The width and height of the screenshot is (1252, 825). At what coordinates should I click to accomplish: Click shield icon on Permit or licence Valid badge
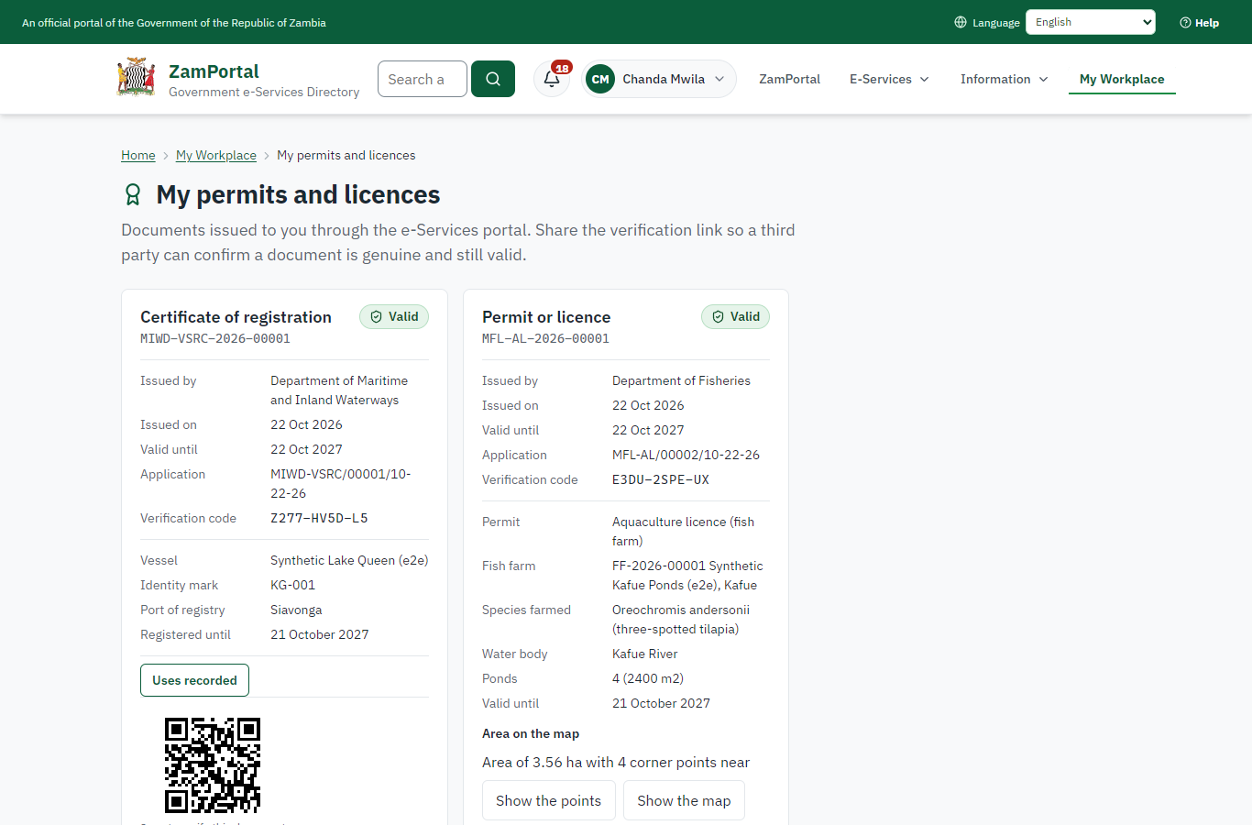(718, 317)
